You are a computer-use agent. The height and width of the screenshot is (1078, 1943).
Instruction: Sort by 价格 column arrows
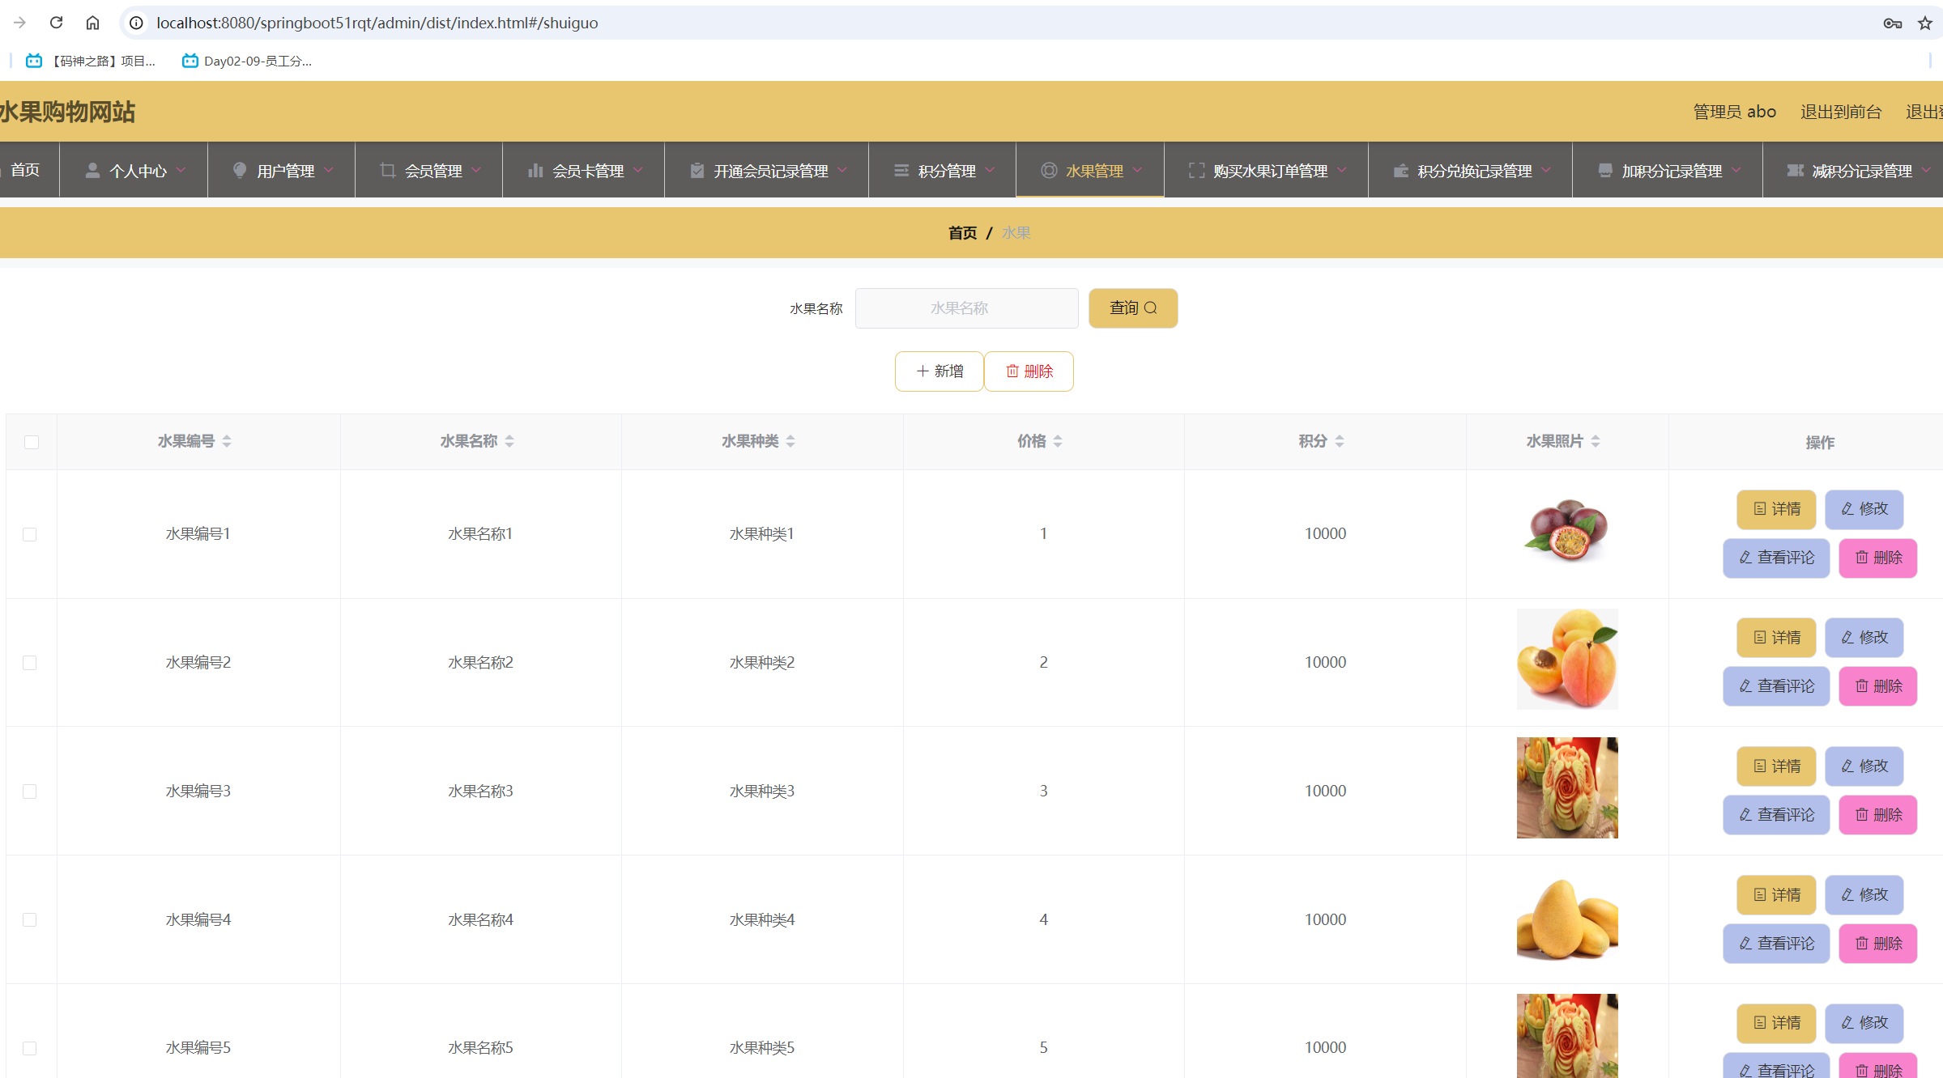(1058, 441)
